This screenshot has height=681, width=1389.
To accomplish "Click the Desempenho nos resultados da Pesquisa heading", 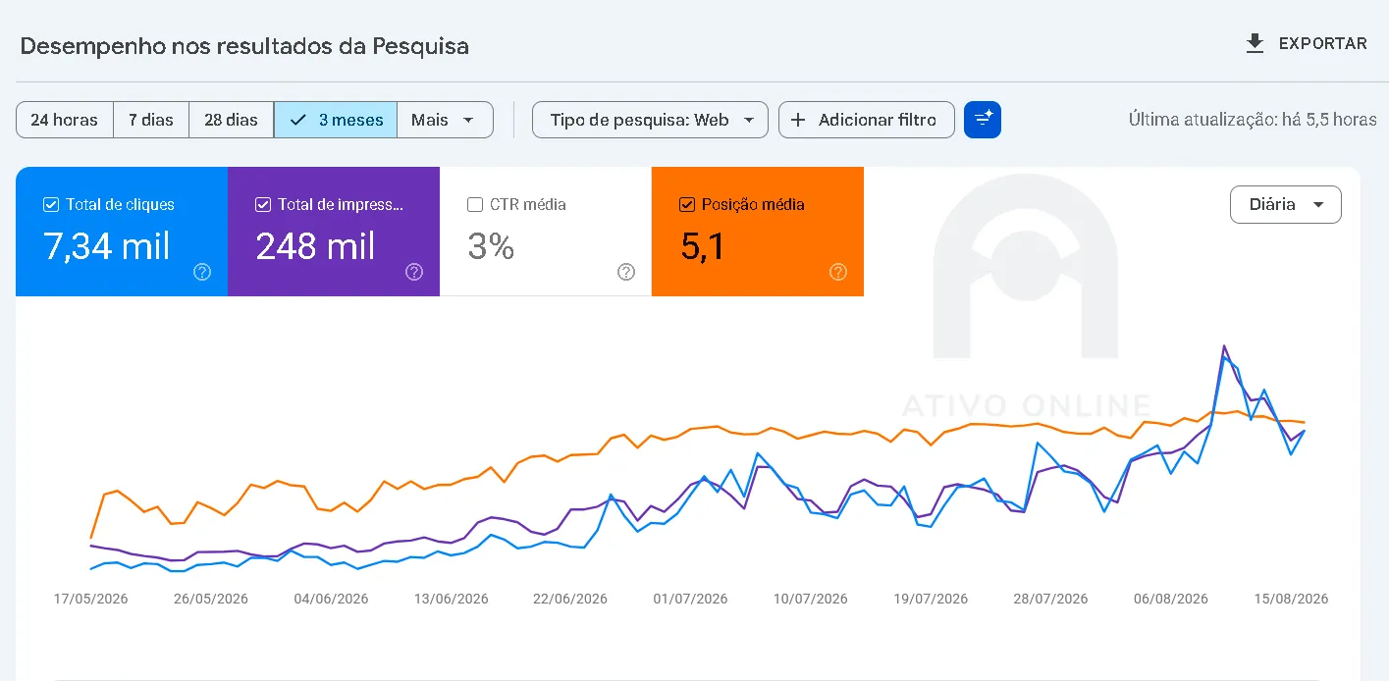I will click(244, 46).
